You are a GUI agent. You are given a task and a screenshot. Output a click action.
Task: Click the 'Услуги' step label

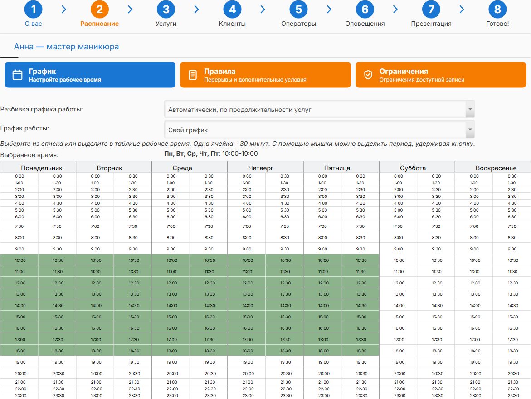[x=166, y=24]
